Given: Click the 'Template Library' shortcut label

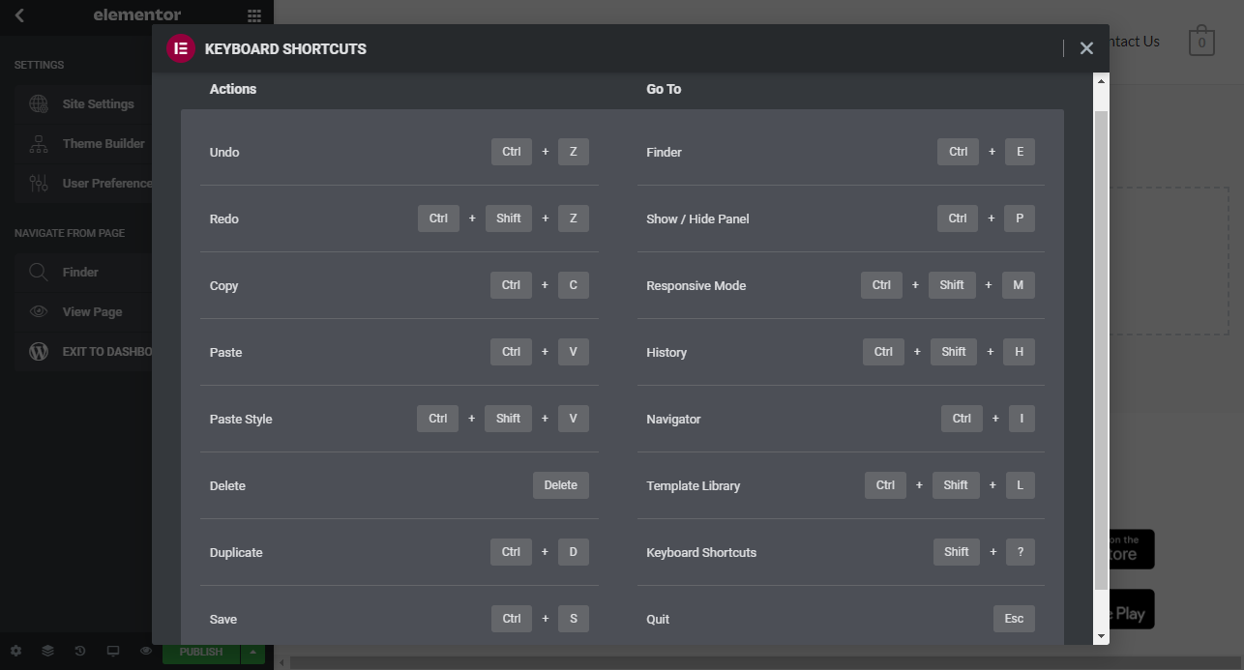Looking at the screenshot, I should point(693,485).
